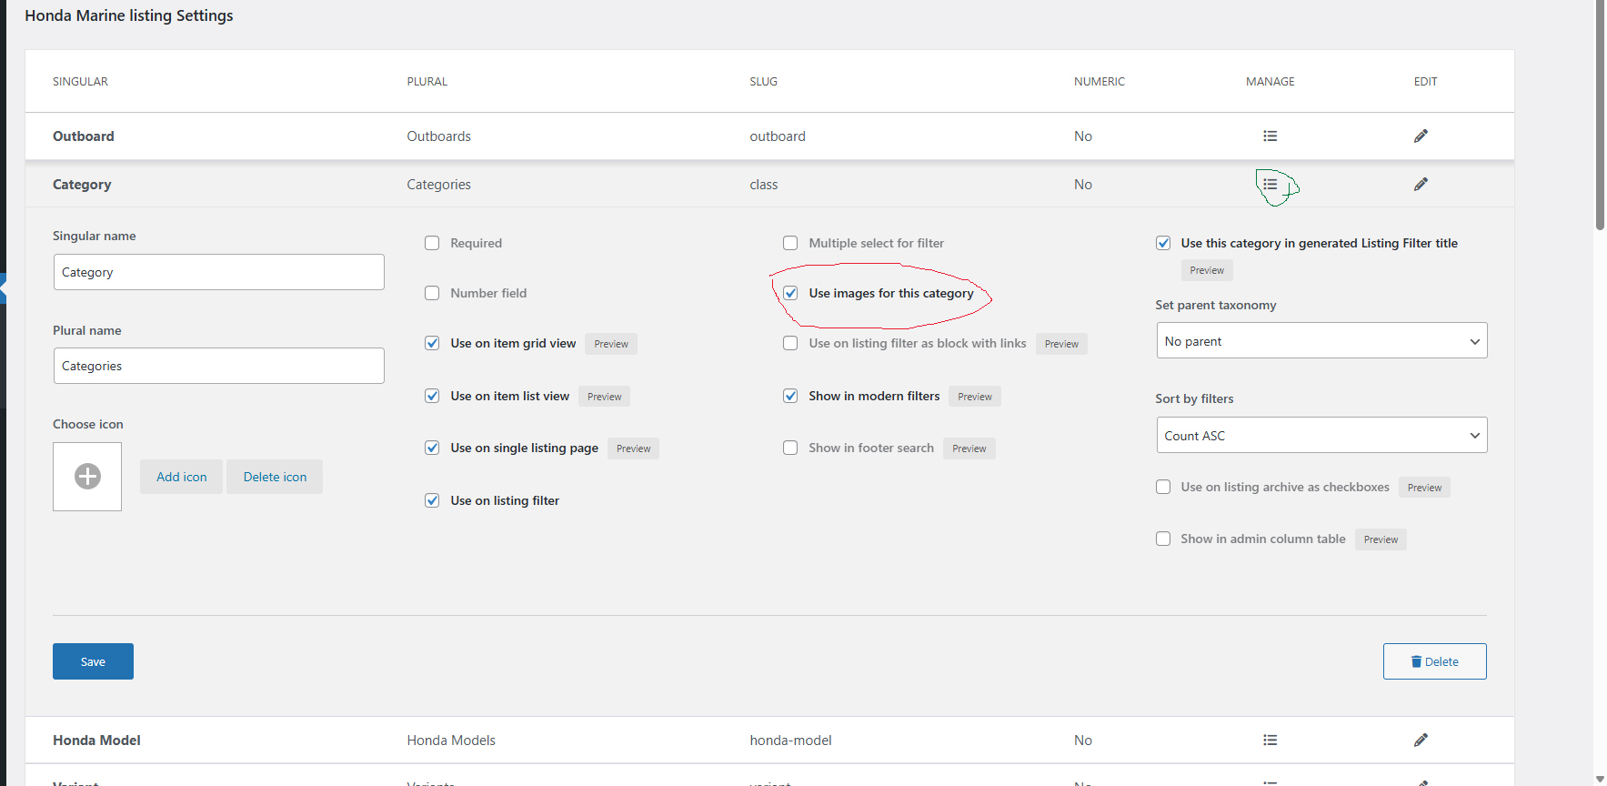The image size is (1607, 786).
Task: Click the 'class' slug text
Action: point(764,185)
